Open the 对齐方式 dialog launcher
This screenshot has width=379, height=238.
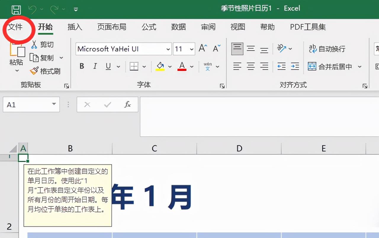pyautogui.click(x=365, y=86)
